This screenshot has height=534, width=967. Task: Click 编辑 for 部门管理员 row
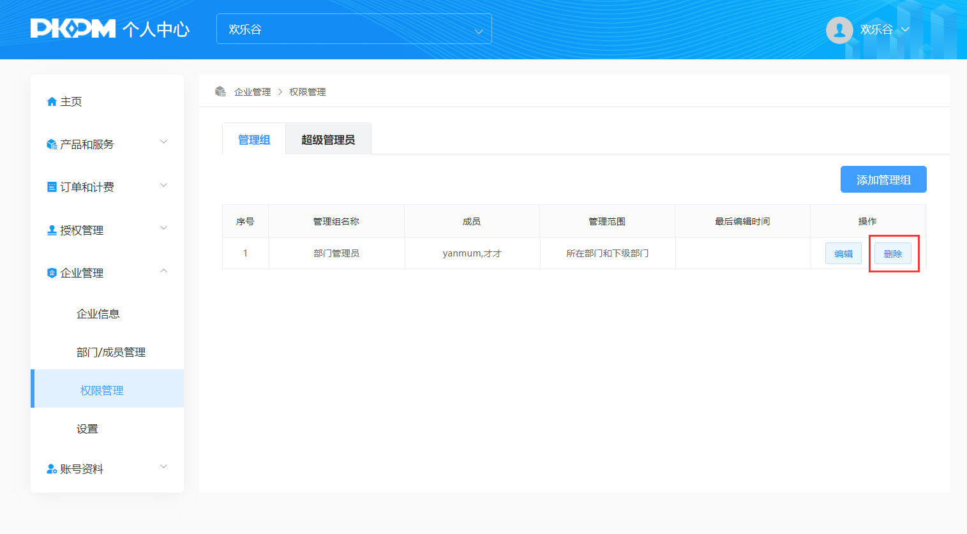pyautogui.click(x=843, y=254)
